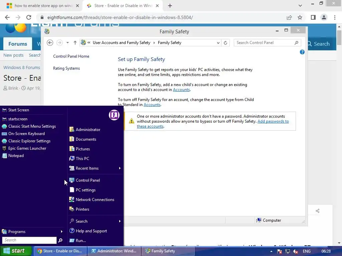Open Classic Start Menu Settings
The width and height of the screenshot is (342, 256).
33,126
